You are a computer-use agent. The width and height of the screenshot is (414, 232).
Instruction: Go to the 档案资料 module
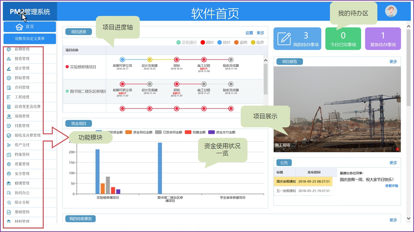[x=22, y=154]
